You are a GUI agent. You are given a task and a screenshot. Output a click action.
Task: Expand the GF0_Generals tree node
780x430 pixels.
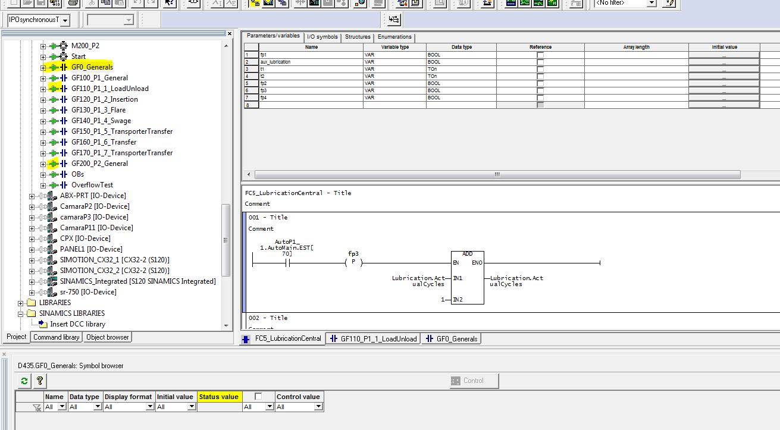pos(43,67)
